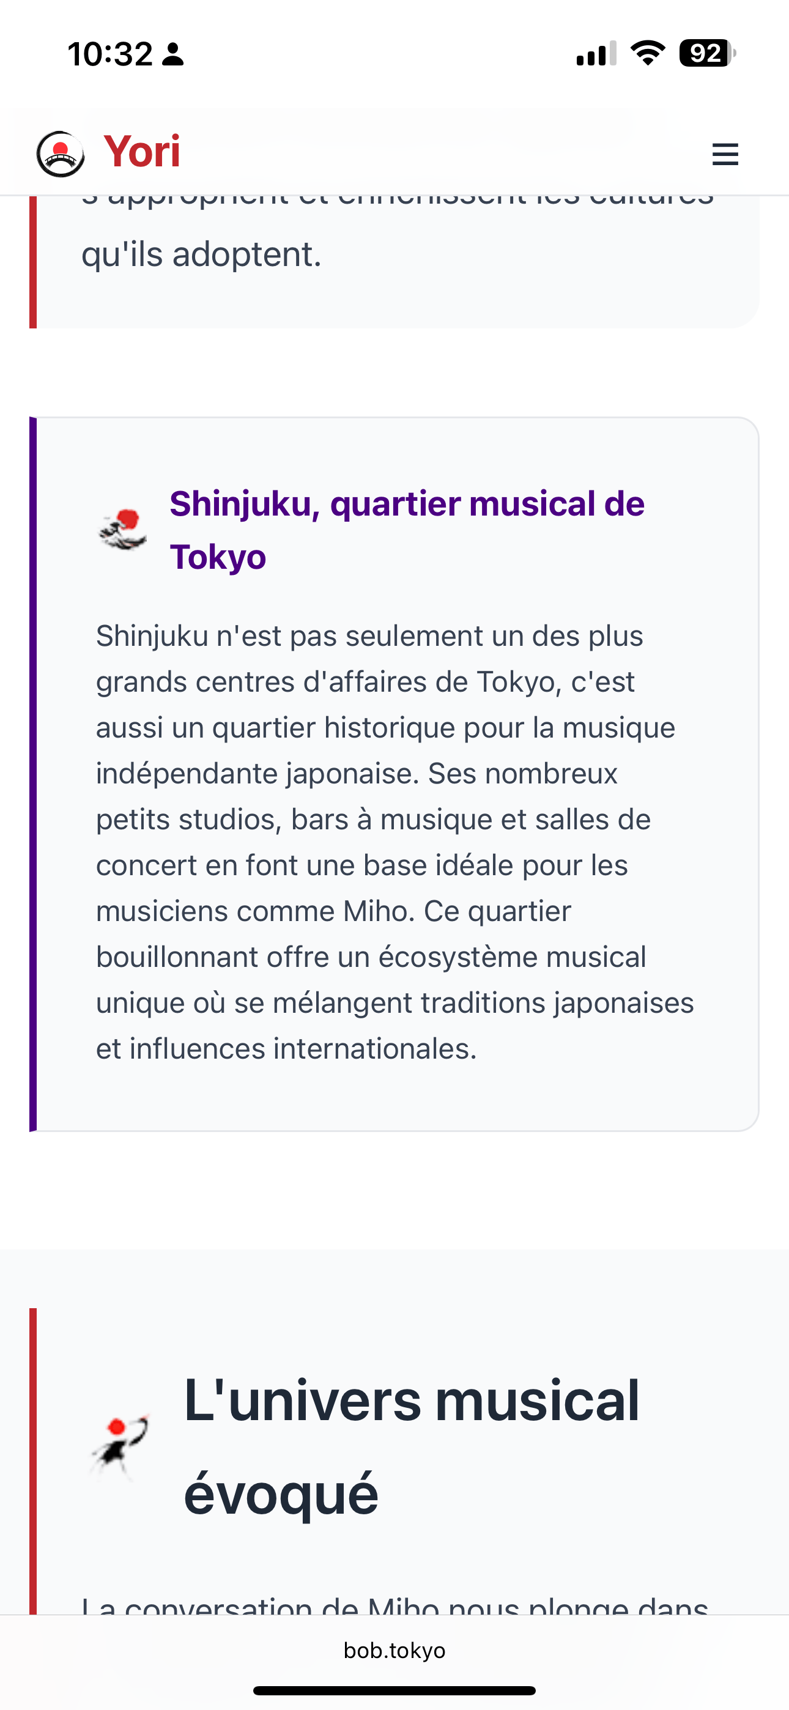Tap the wave icon beside Shinjuku heading
This screenshot has height=1710, width=789.
point(123,529)
